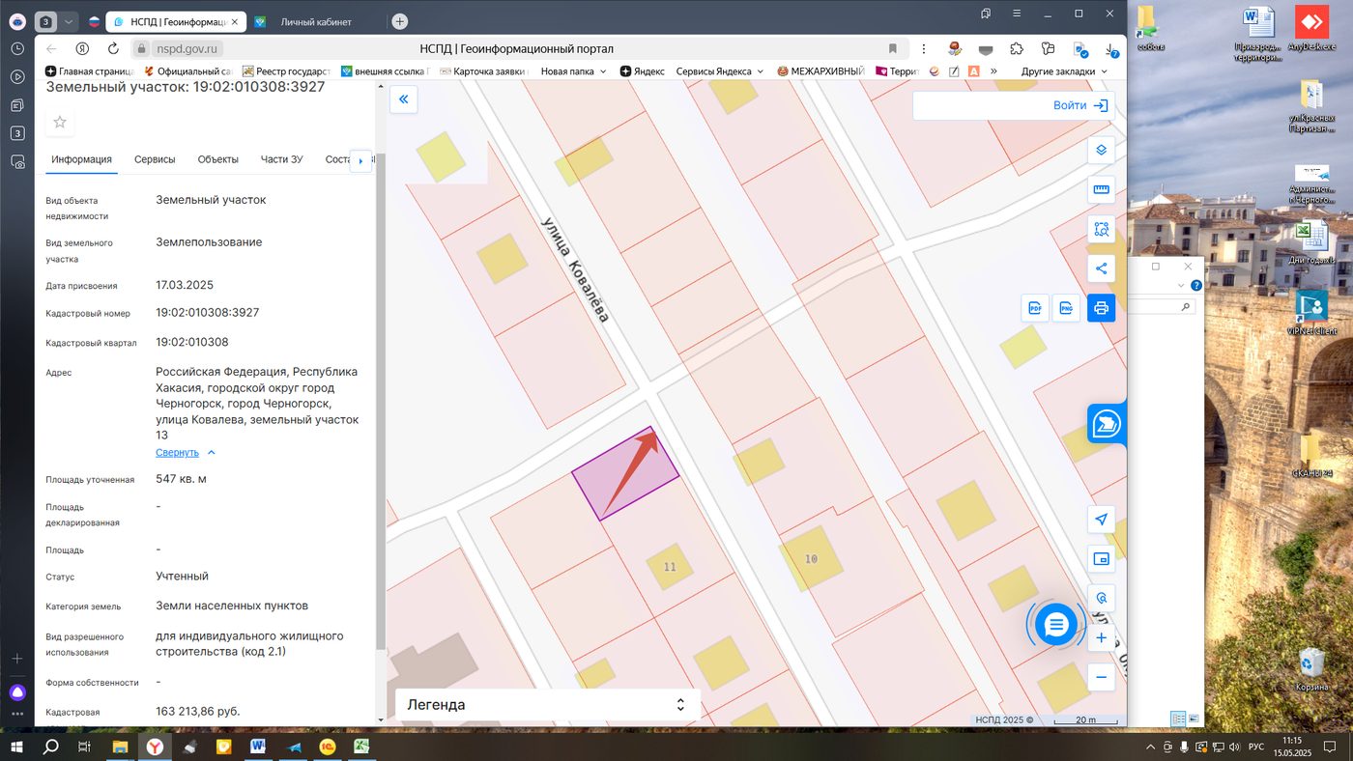Click the Свернуть link under address
This screenshot has width=1353, height=761.
coord(177,452)
